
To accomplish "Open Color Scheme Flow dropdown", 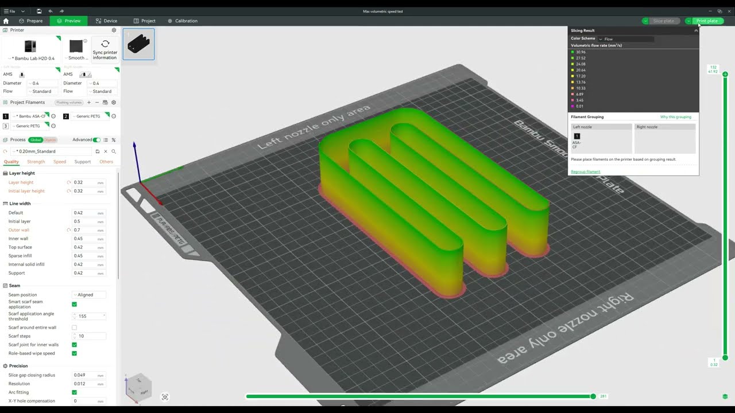I will (626, 39).
